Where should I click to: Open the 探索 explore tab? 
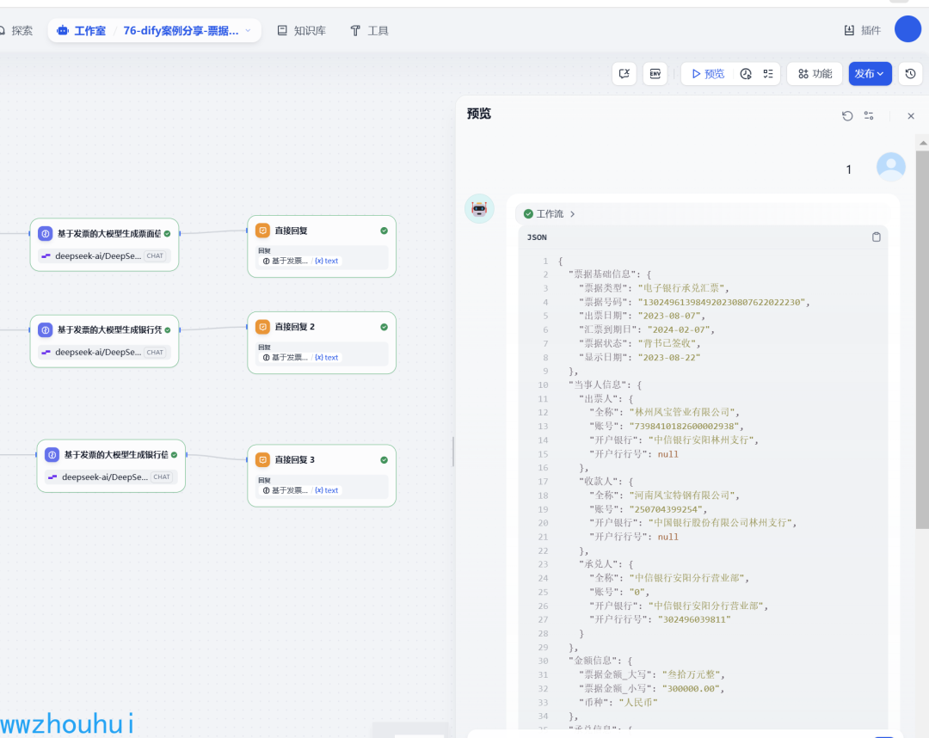(16, 31)
